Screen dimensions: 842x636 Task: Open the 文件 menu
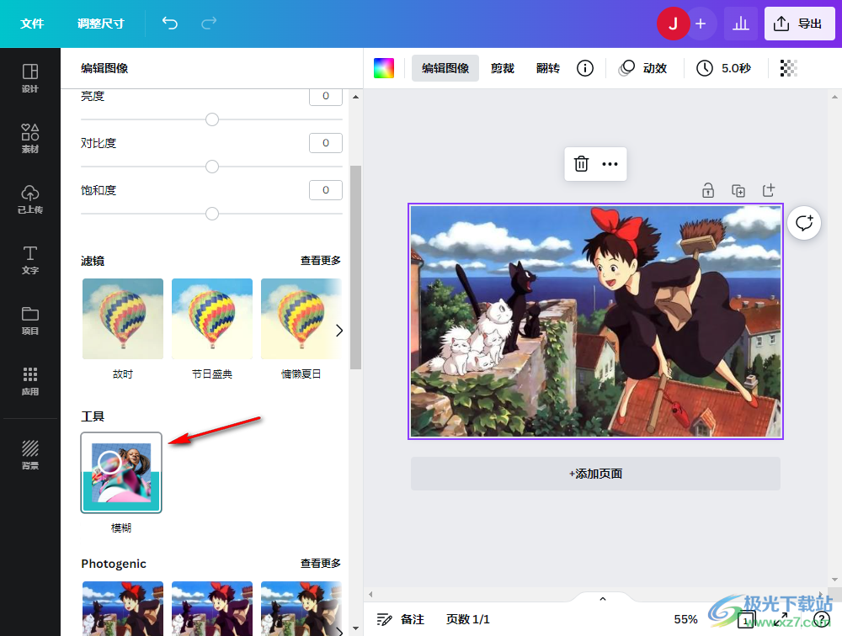tap(32, 24)
